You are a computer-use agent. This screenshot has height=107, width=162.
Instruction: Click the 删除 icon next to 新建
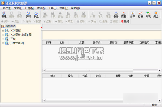click(12, 15)
